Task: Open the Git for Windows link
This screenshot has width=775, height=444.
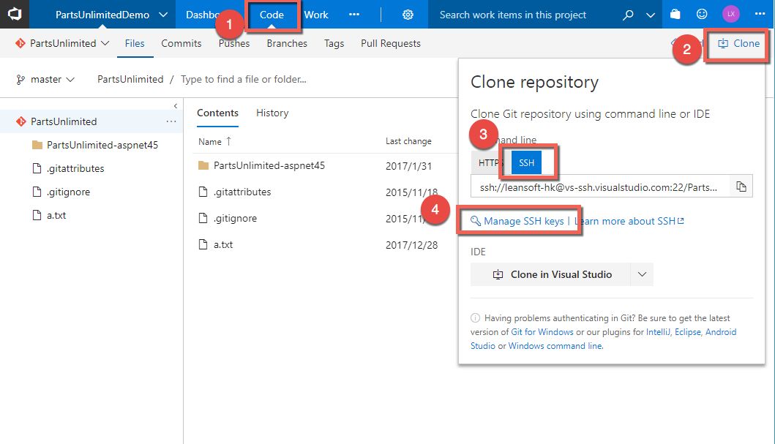Action: (x=542, y=332)
